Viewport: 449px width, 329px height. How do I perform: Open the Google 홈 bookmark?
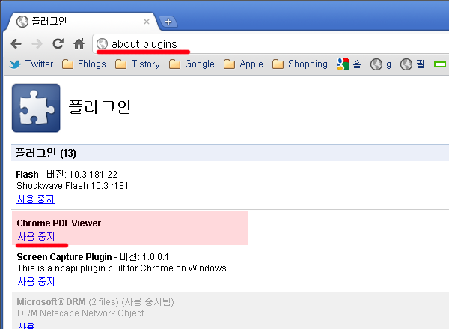click(349, 64)
